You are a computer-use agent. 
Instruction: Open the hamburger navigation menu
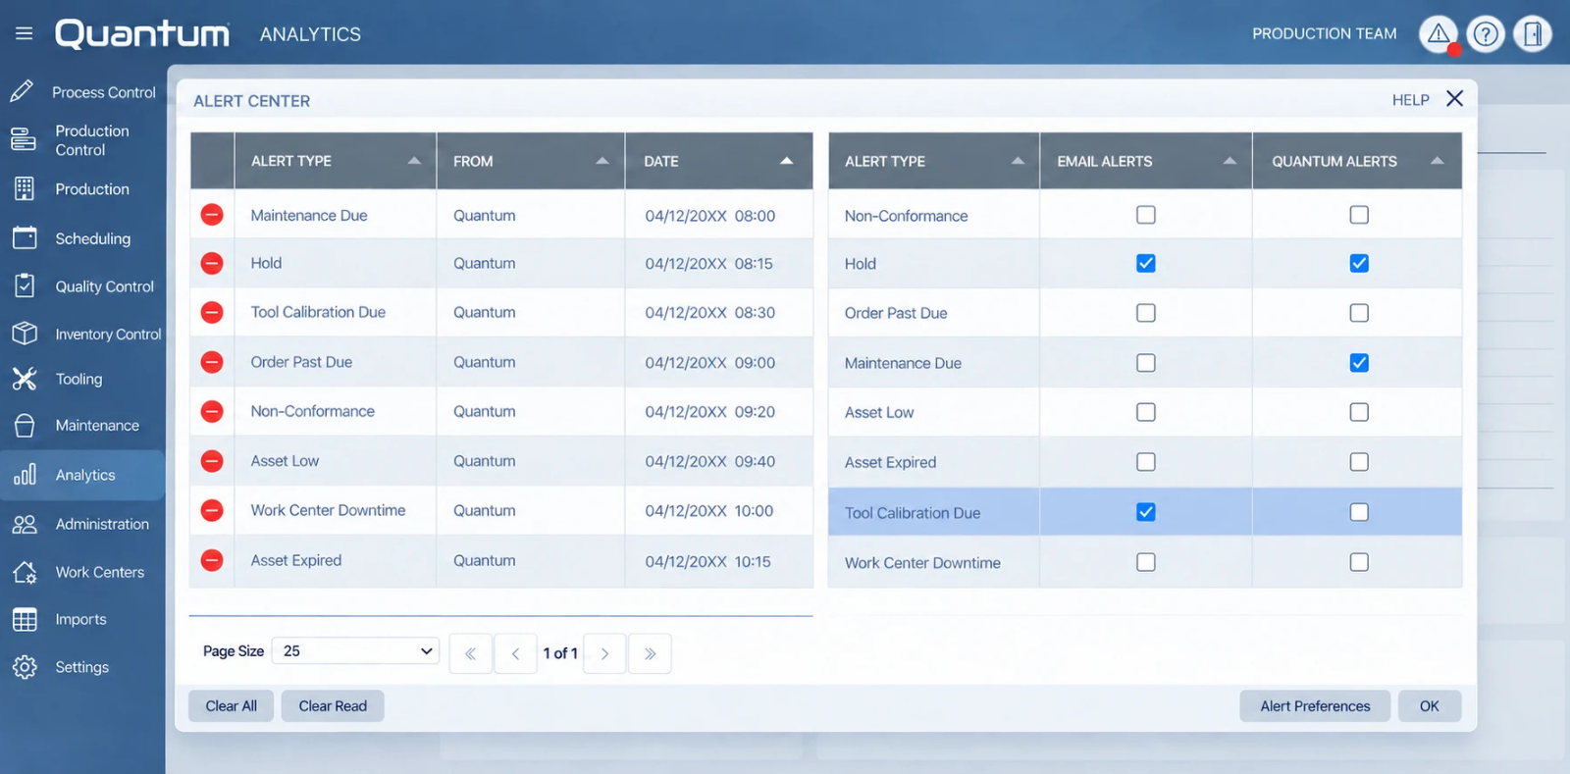tap(25, 33)
